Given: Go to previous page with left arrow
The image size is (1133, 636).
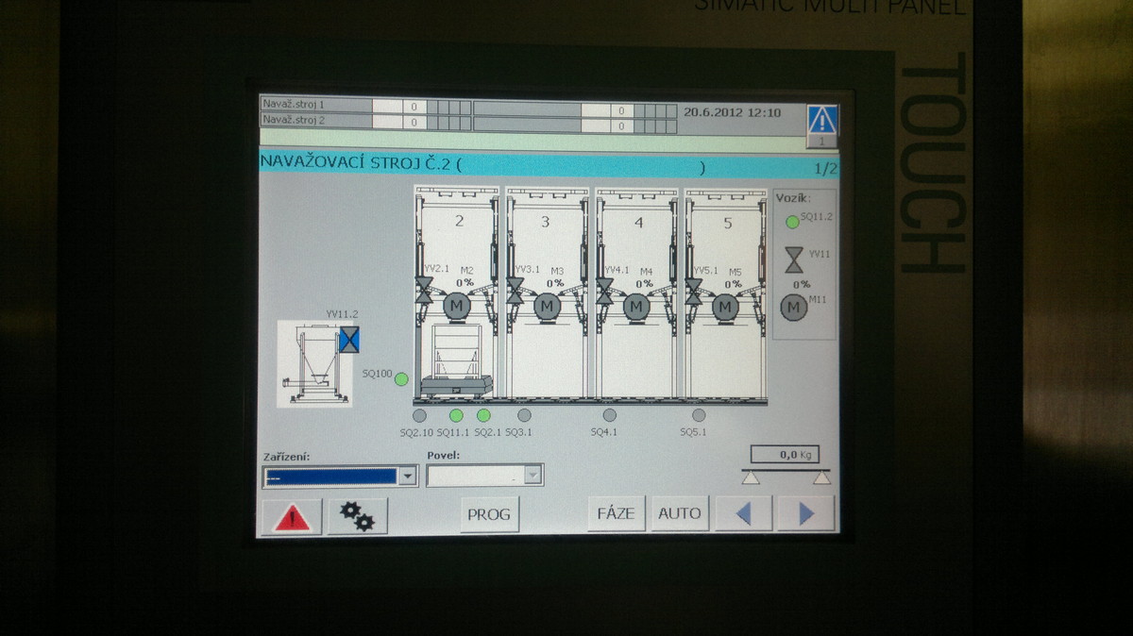Looking at the screenshot, I should 743,514.
